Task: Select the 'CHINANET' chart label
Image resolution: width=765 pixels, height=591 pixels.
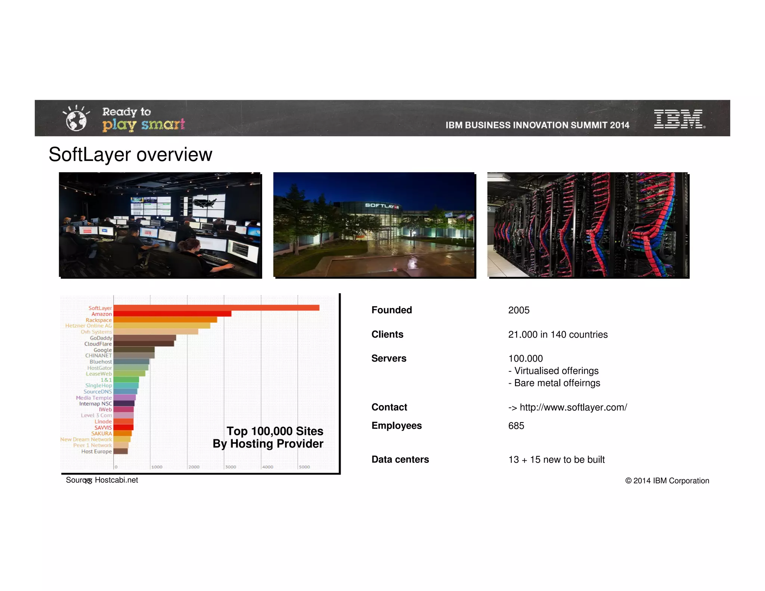Action: 99,356
